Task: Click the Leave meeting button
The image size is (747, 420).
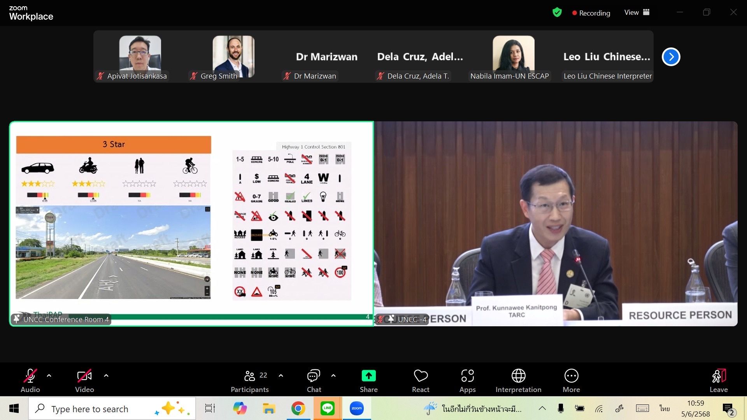Action: click(x=718, y=381)
